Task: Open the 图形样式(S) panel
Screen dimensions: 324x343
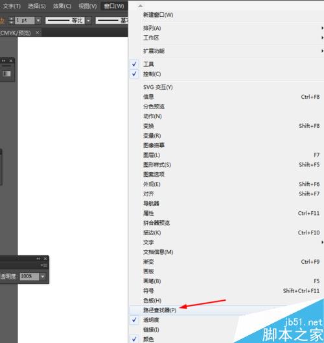Action: (x=227, y=165)
